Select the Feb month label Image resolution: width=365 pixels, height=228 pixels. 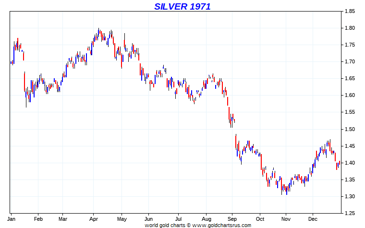tap(38, 219)
